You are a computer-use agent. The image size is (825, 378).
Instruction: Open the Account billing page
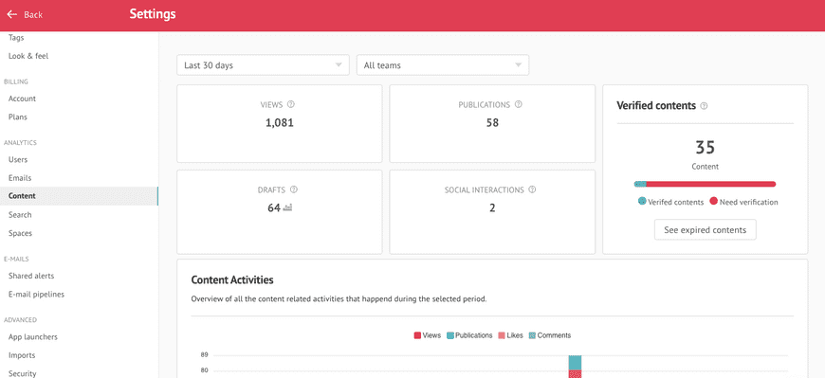tap(22, 99)
